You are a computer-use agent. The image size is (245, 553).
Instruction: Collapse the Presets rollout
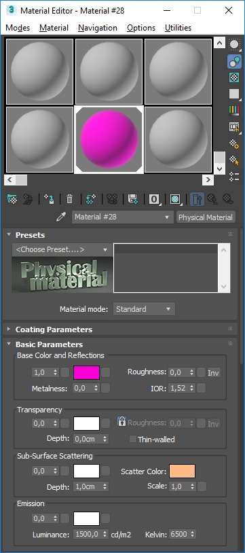pyautogui.click(x=9, y=235)
